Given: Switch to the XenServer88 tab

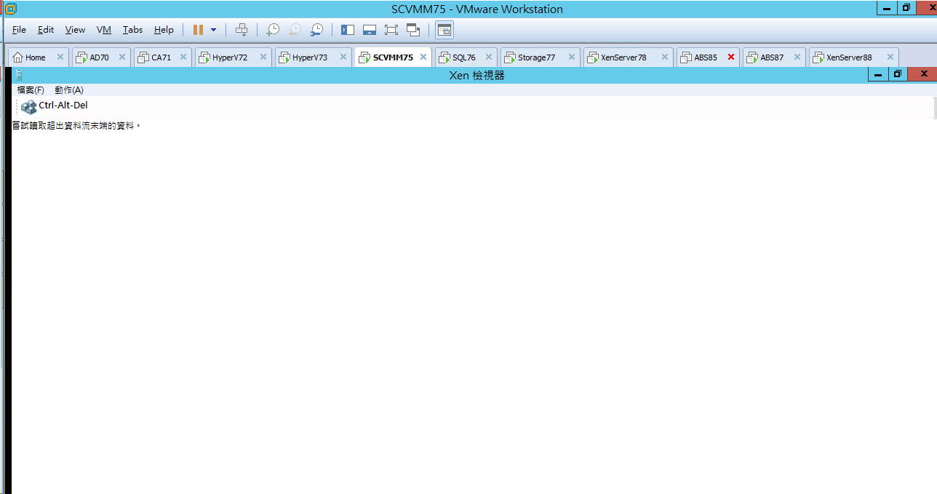Looking at the screenshot, I should click(853, 57).
